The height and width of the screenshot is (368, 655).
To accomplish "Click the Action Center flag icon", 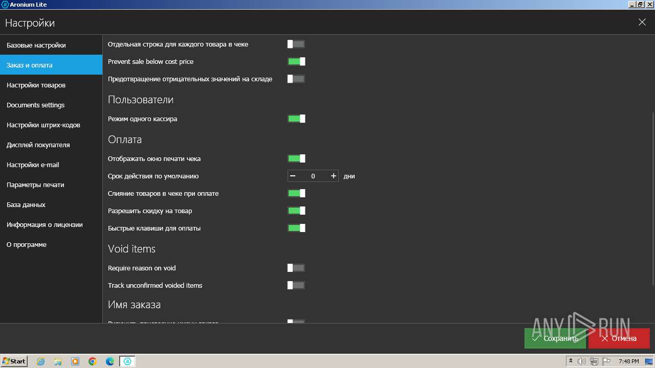I will click(x=606, y=361).
